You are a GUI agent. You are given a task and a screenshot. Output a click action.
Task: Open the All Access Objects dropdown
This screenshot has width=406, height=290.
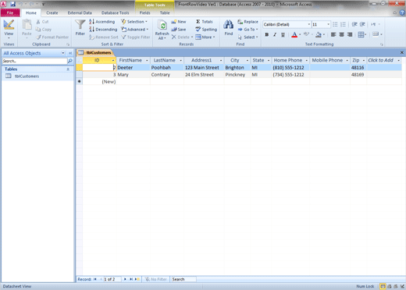point(62,53)
